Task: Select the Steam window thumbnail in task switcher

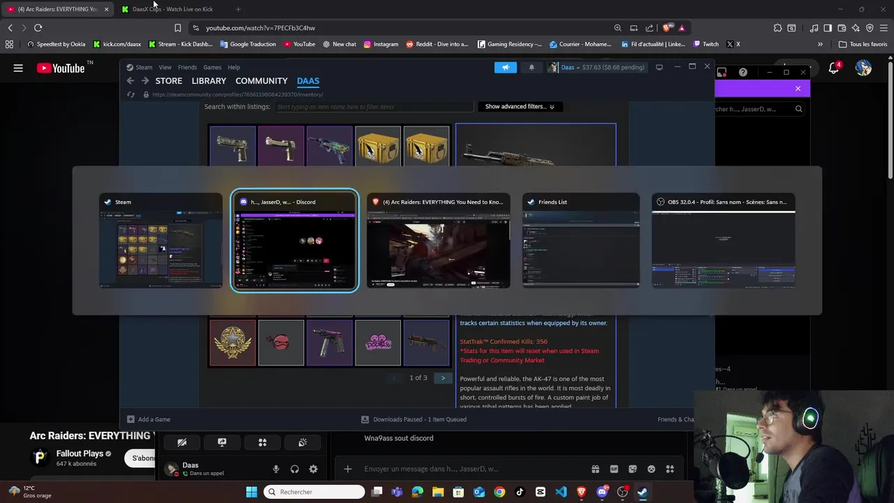Action: (161, 241)
